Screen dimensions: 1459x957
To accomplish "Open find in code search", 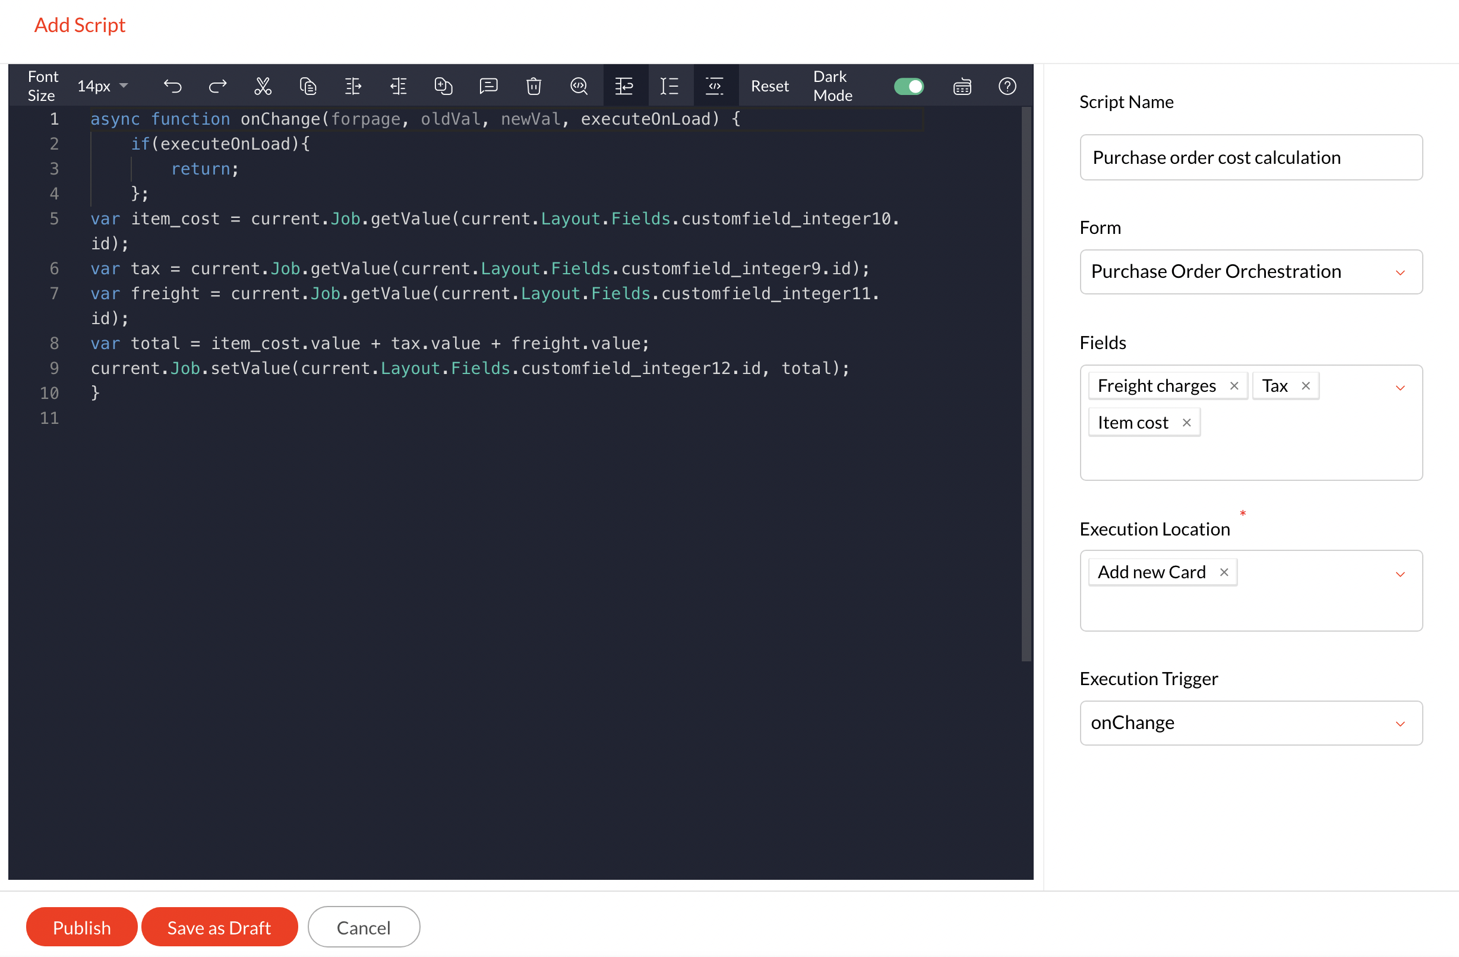I will [579, 87].
